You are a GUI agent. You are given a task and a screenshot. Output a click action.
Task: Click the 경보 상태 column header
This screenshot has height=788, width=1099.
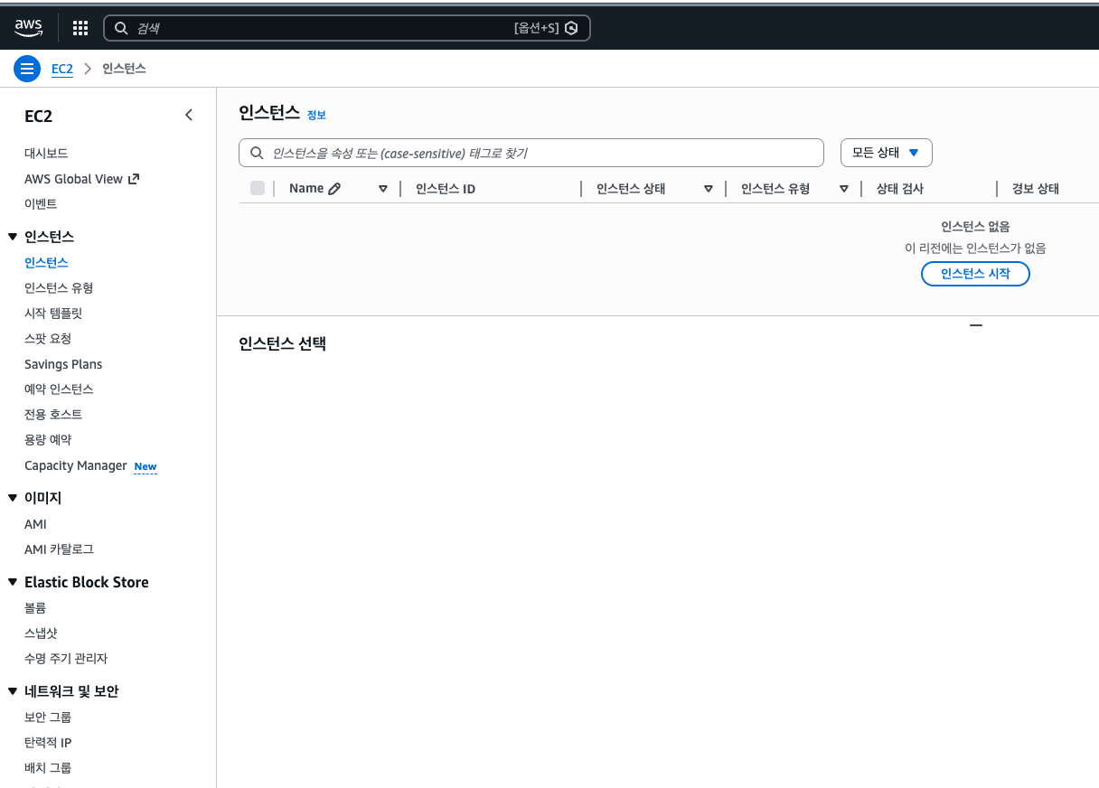click(x=1036, y=189)
